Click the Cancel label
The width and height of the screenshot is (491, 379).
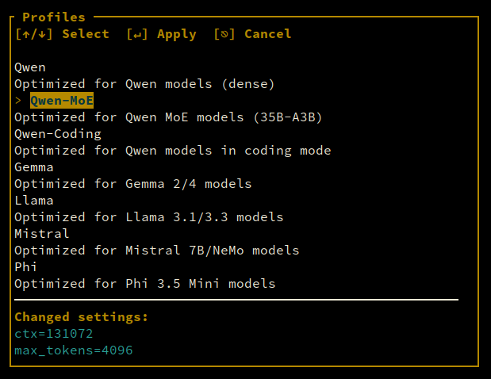[268, 34]
